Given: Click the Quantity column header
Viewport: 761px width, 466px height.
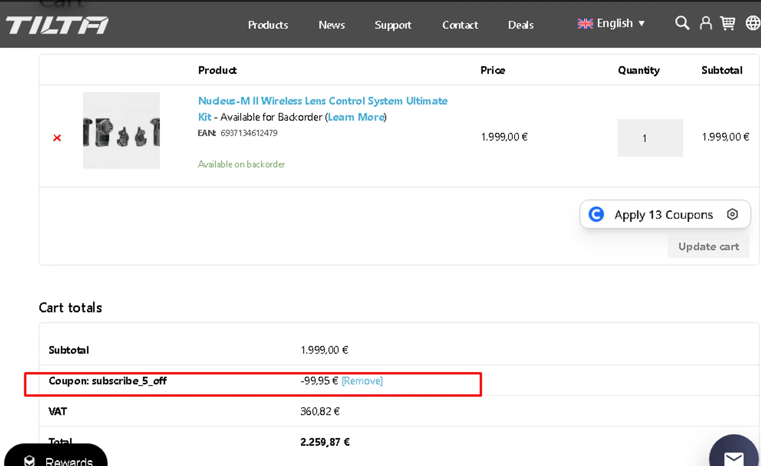Looking at the screenshot, I should coord(639,70).
